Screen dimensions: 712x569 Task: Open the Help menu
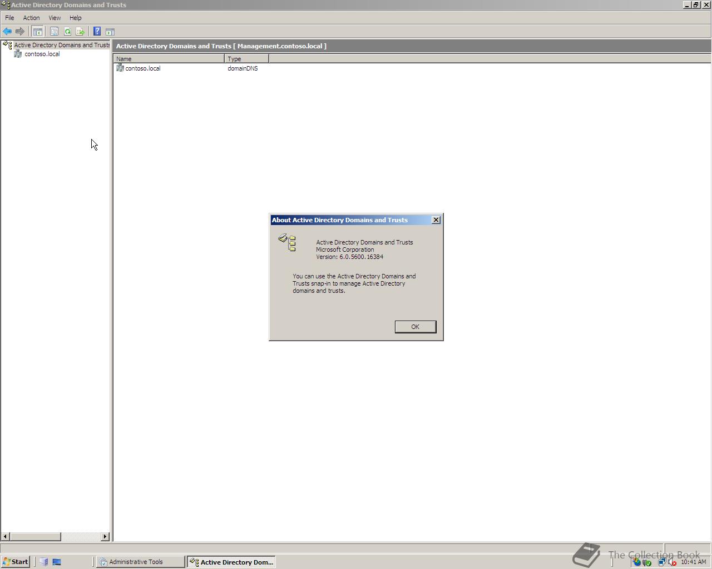(76, 18)
